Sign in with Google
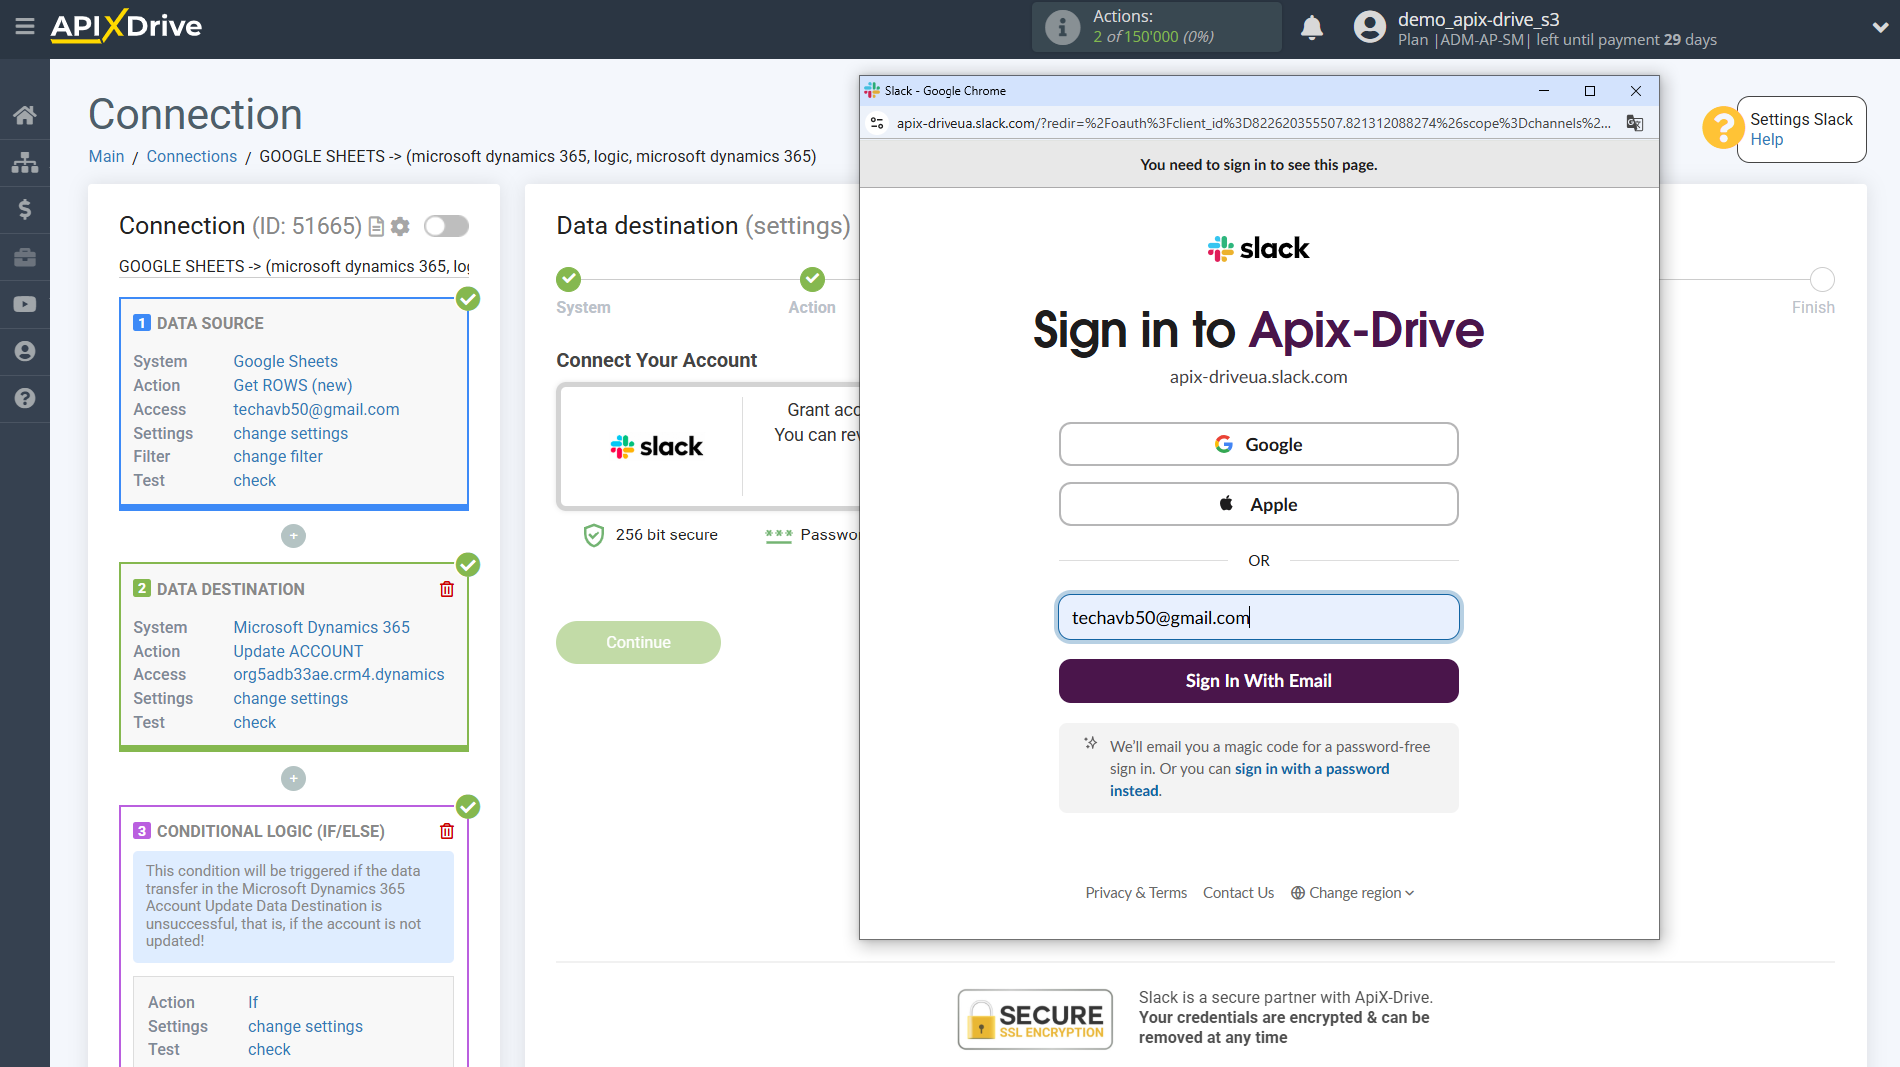The height and width of the screenshot is (1067, 1900). (1258, 444)
